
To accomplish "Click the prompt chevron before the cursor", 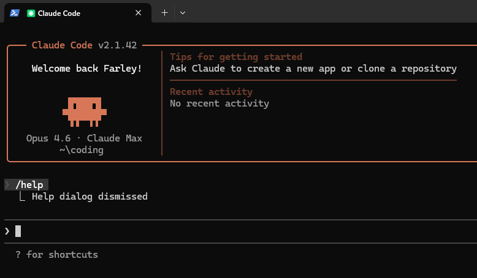I will (7, 231).
